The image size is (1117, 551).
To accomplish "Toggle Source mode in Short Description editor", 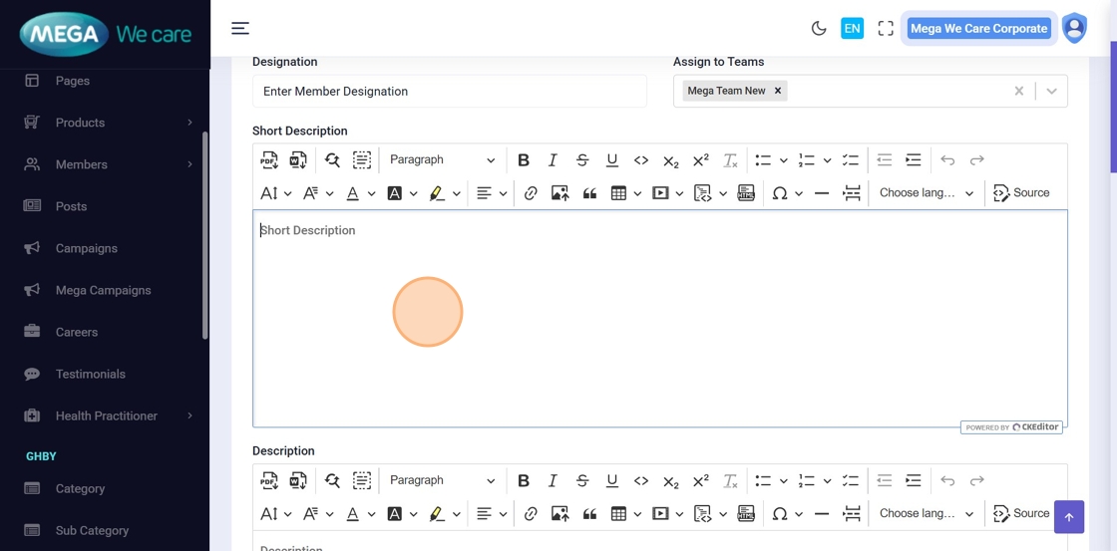I will (1021, 193).
